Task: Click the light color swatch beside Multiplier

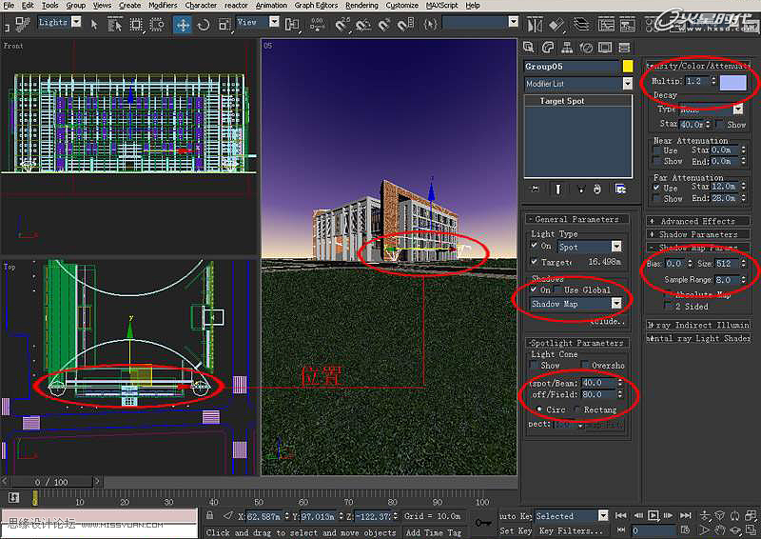Action: tap(732, 82)
